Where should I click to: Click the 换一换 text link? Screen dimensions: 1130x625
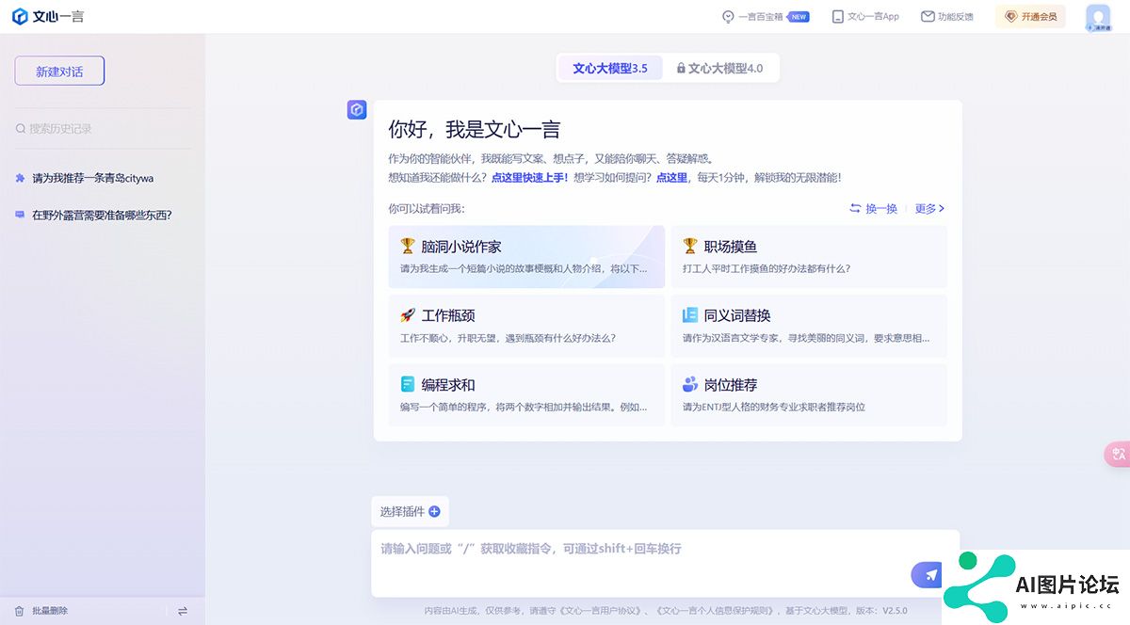881,209
